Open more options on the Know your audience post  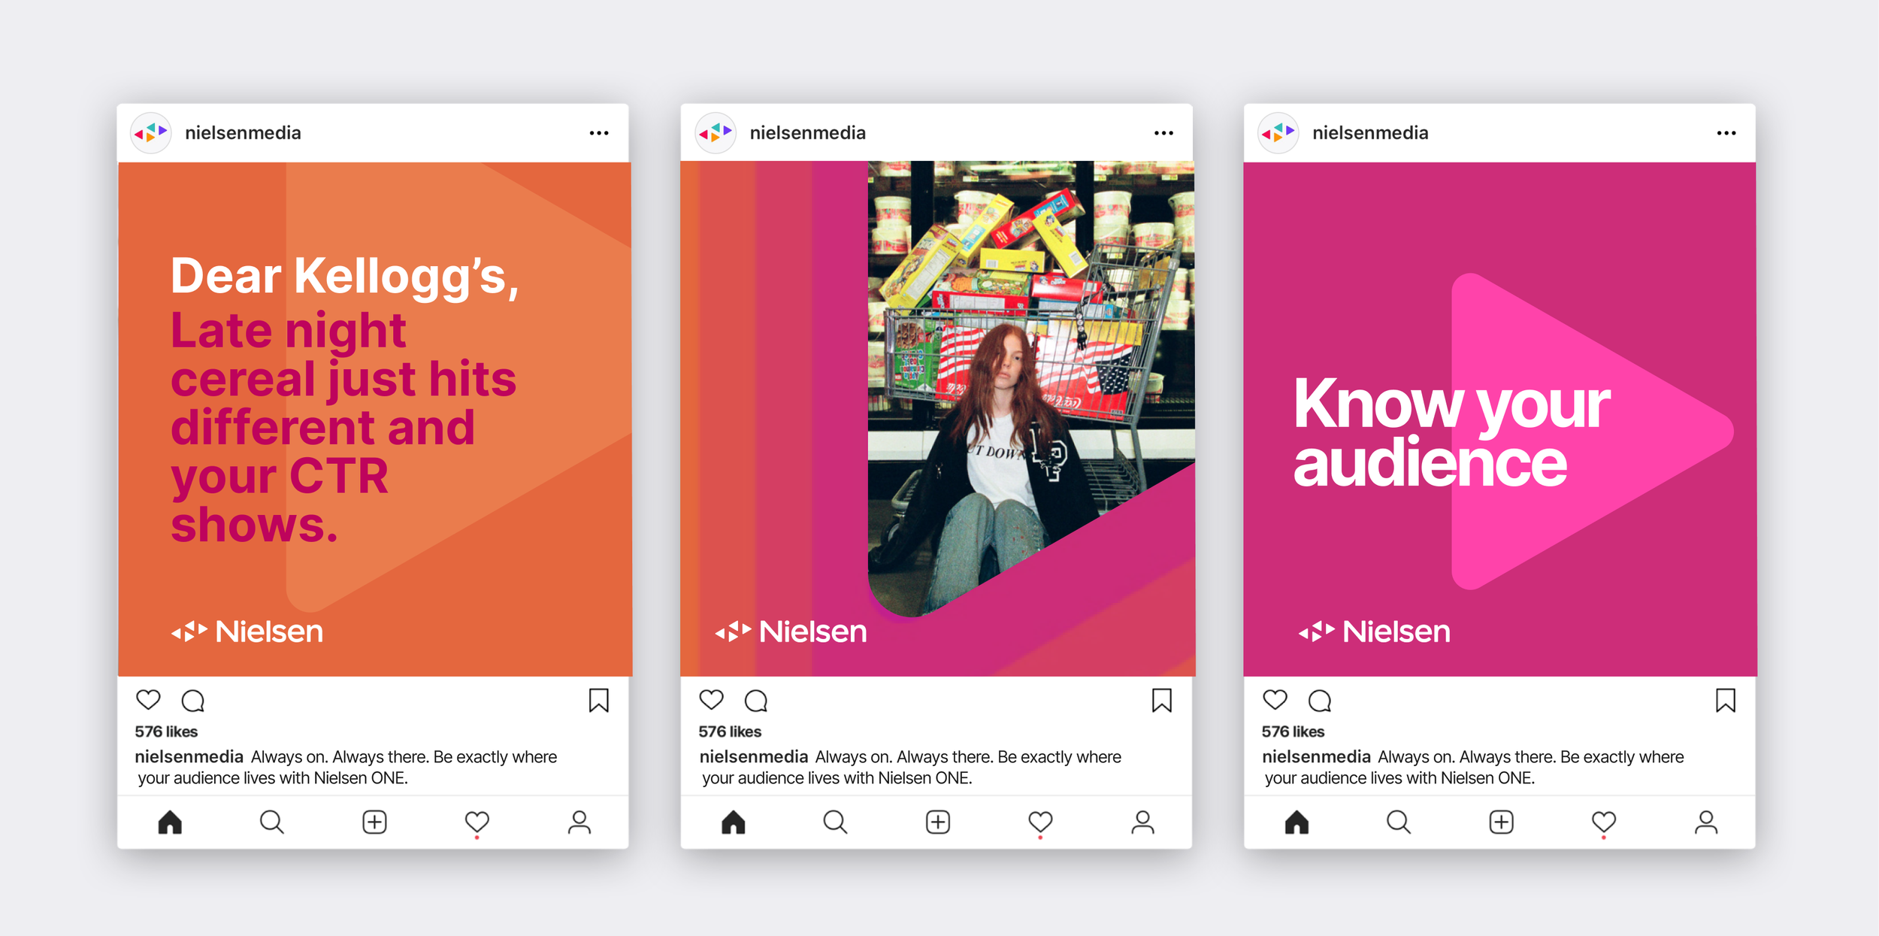point(1726,133)
